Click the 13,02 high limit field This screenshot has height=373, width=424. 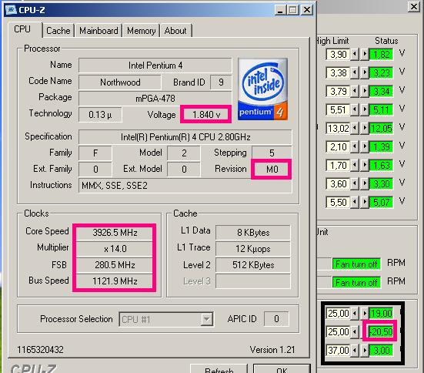338,128
